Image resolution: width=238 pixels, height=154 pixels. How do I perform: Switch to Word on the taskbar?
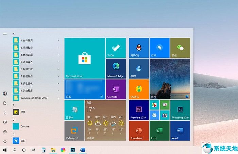[82, 150]
